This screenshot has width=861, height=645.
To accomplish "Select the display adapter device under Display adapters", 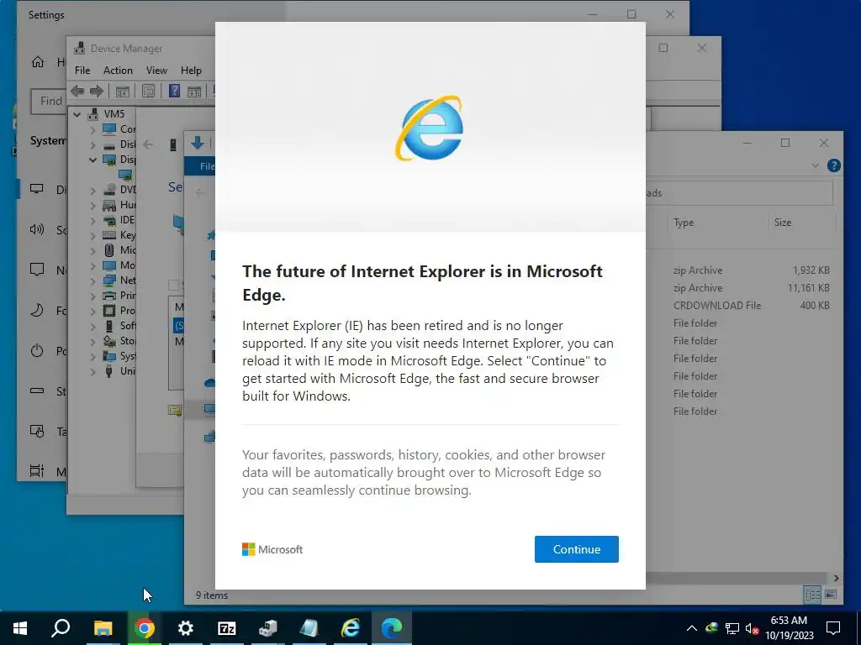I will (x=125, y=175).
